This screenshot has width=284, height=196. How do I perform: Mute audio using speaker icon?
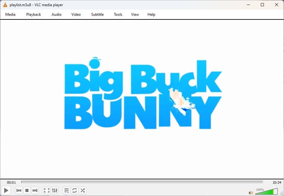(x=251, y=193)
